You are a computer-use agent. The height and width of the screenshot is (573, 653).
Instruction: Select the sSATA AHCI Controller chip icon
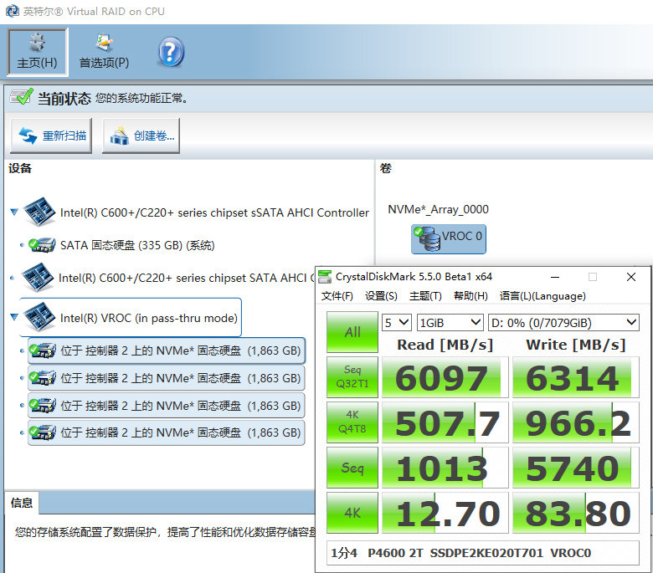39,212
